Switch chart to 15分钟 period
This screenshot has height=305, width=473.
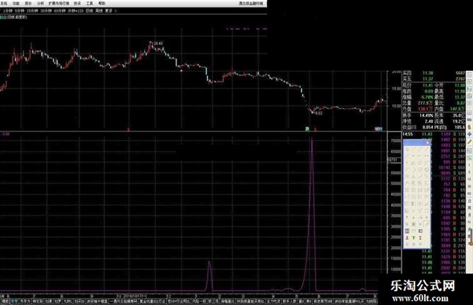(32, 11)
